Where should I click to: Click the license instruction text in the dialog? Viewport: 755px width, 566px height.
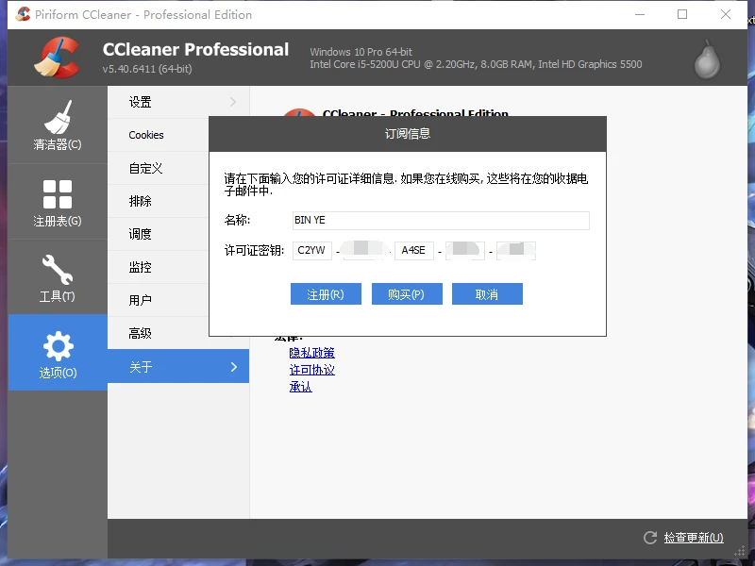pos(406,185)
